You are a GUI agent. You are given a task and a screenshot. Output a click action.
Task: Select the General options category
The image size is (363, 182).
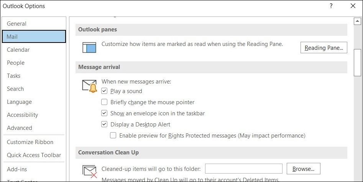coord(16,24)
